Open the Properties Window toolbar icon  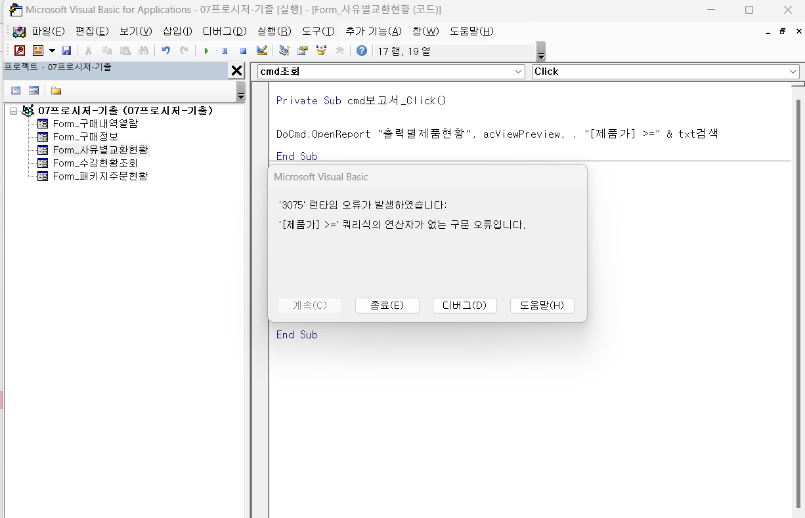coord(303,50)
